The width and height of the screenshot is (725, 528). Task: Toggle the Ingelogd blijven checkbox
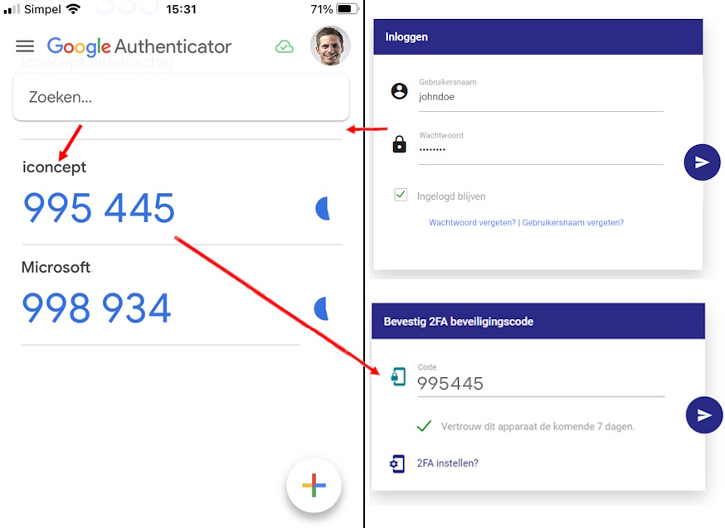[x=401, y=195]
